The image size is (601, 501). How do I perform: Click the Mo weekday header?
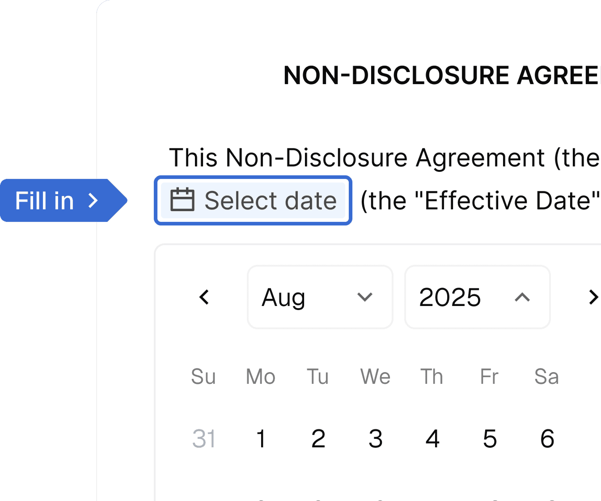click(261, 376)
